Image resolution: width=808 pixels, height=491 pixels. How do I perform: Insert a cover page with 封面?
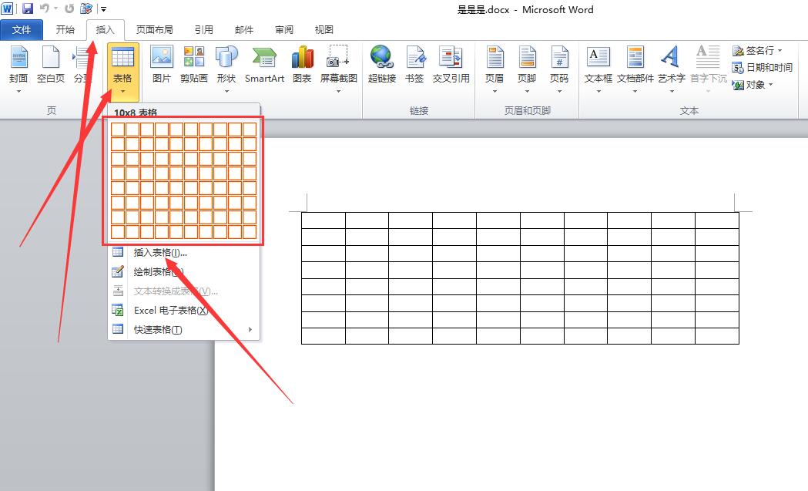[18, 65]
